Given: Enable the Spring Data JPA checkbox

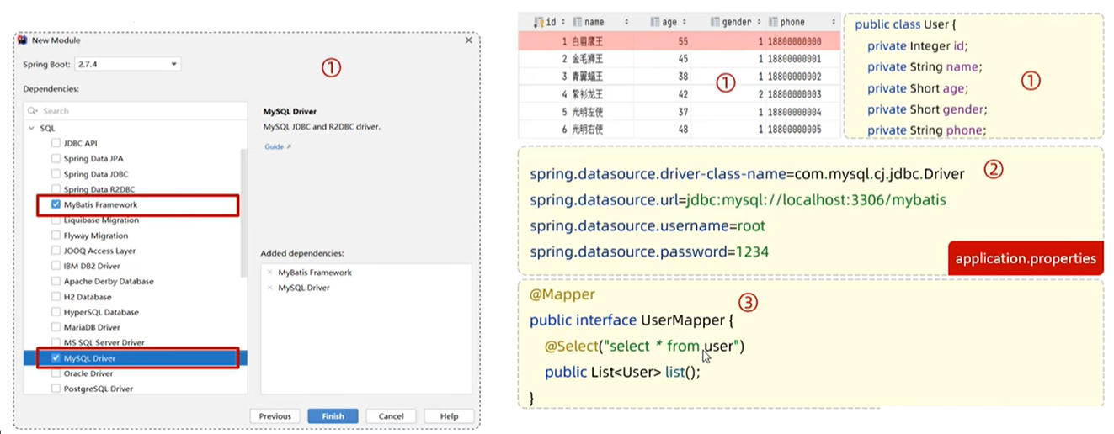Looking at the screenshot, I should tap(56, 158).
